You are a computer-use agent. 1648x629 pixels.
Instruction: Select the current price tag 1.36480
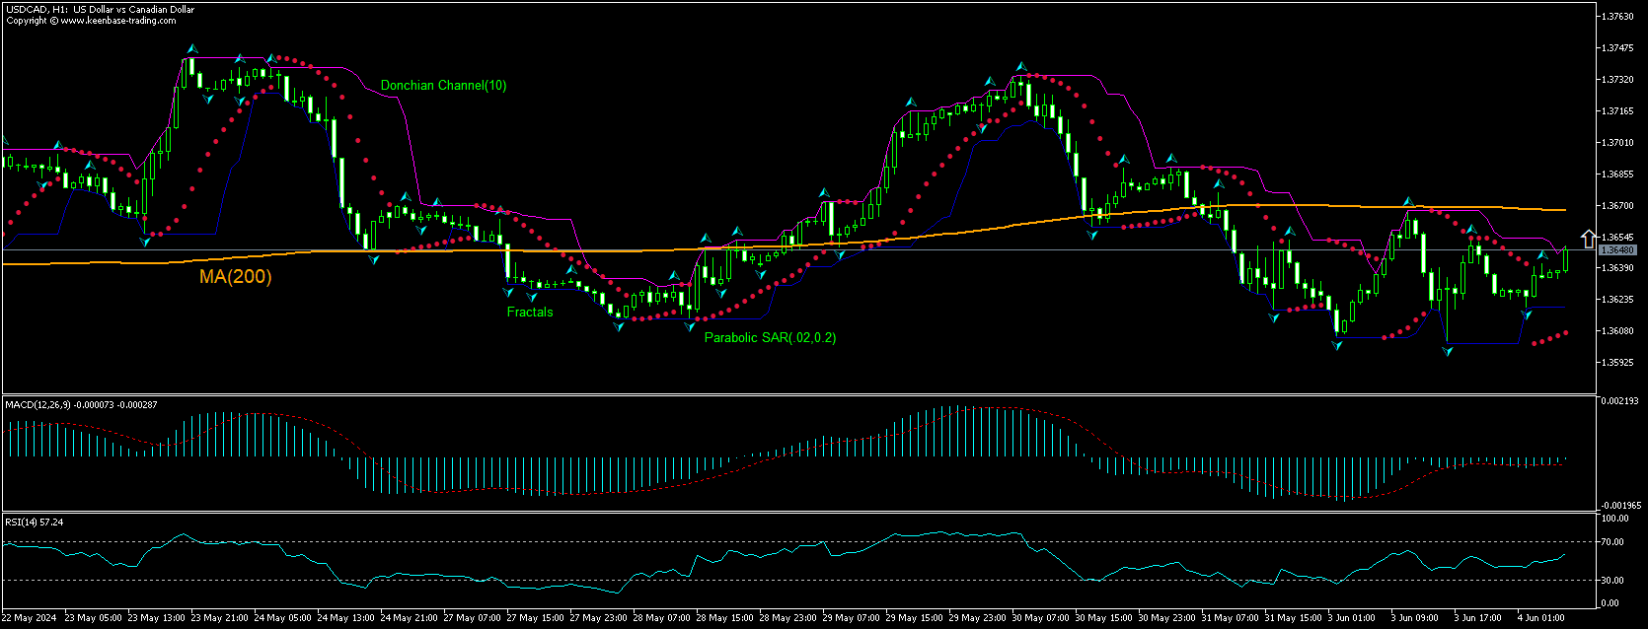[x=1617, y=250]
